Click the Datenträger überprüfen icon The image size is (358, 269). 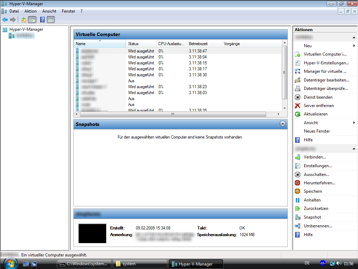(x=297, y=89)
